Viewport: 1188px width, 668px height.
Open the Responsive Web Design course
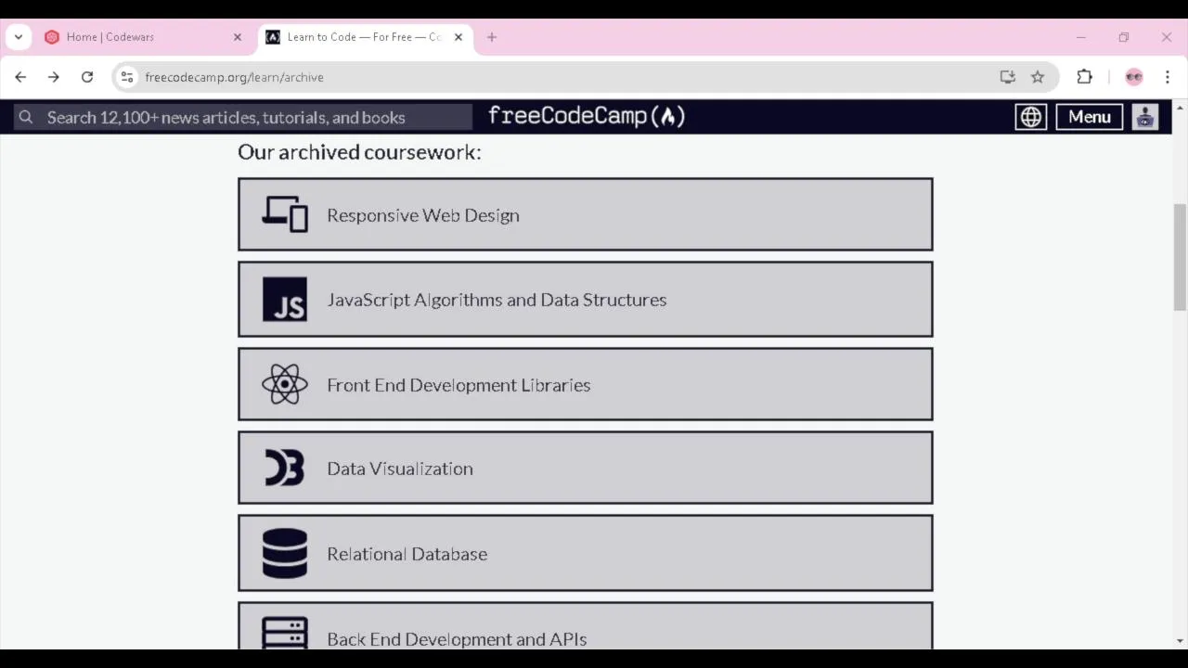pos(586,214)
